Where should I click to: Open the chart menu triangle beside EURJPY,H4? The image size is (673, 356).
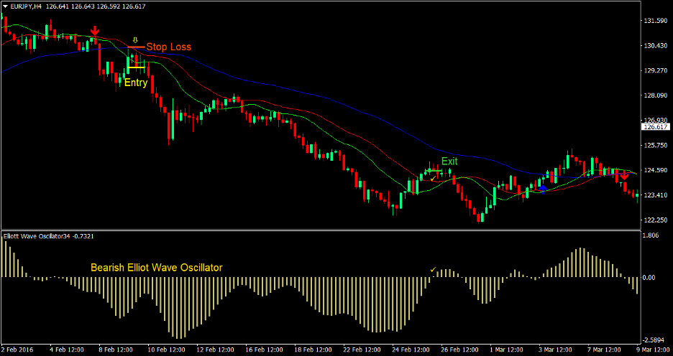tap(5, 6)
